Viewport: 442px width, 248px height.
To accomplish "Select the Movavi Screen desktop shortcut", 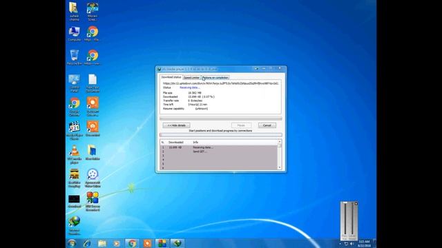I will click(93, 12).
